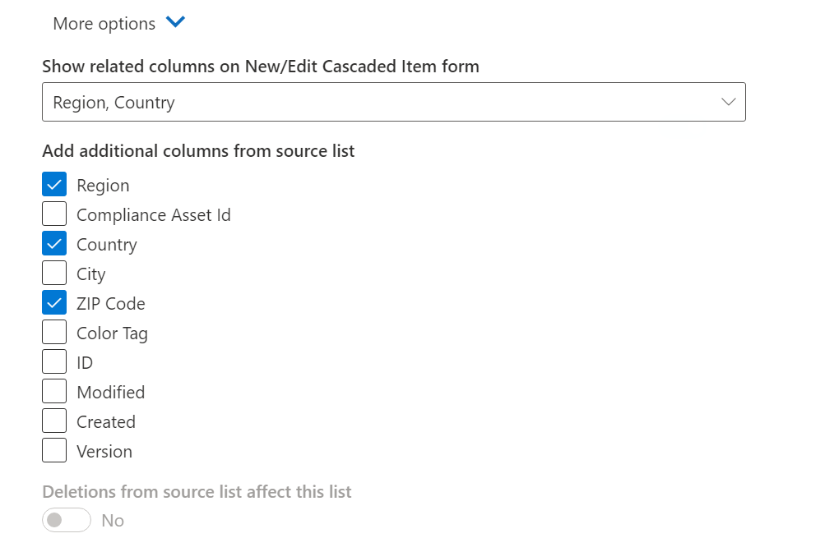The image size is (820, 538).
Task: Click the More options label
Action: coord(104,24)
